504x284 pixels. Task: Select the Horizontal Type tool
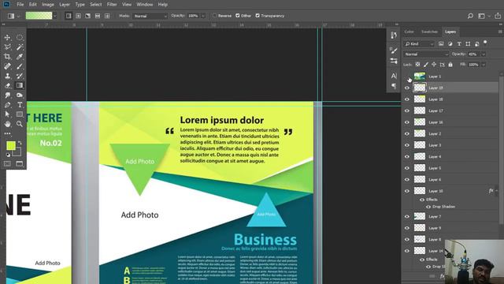tap(20, 105)
